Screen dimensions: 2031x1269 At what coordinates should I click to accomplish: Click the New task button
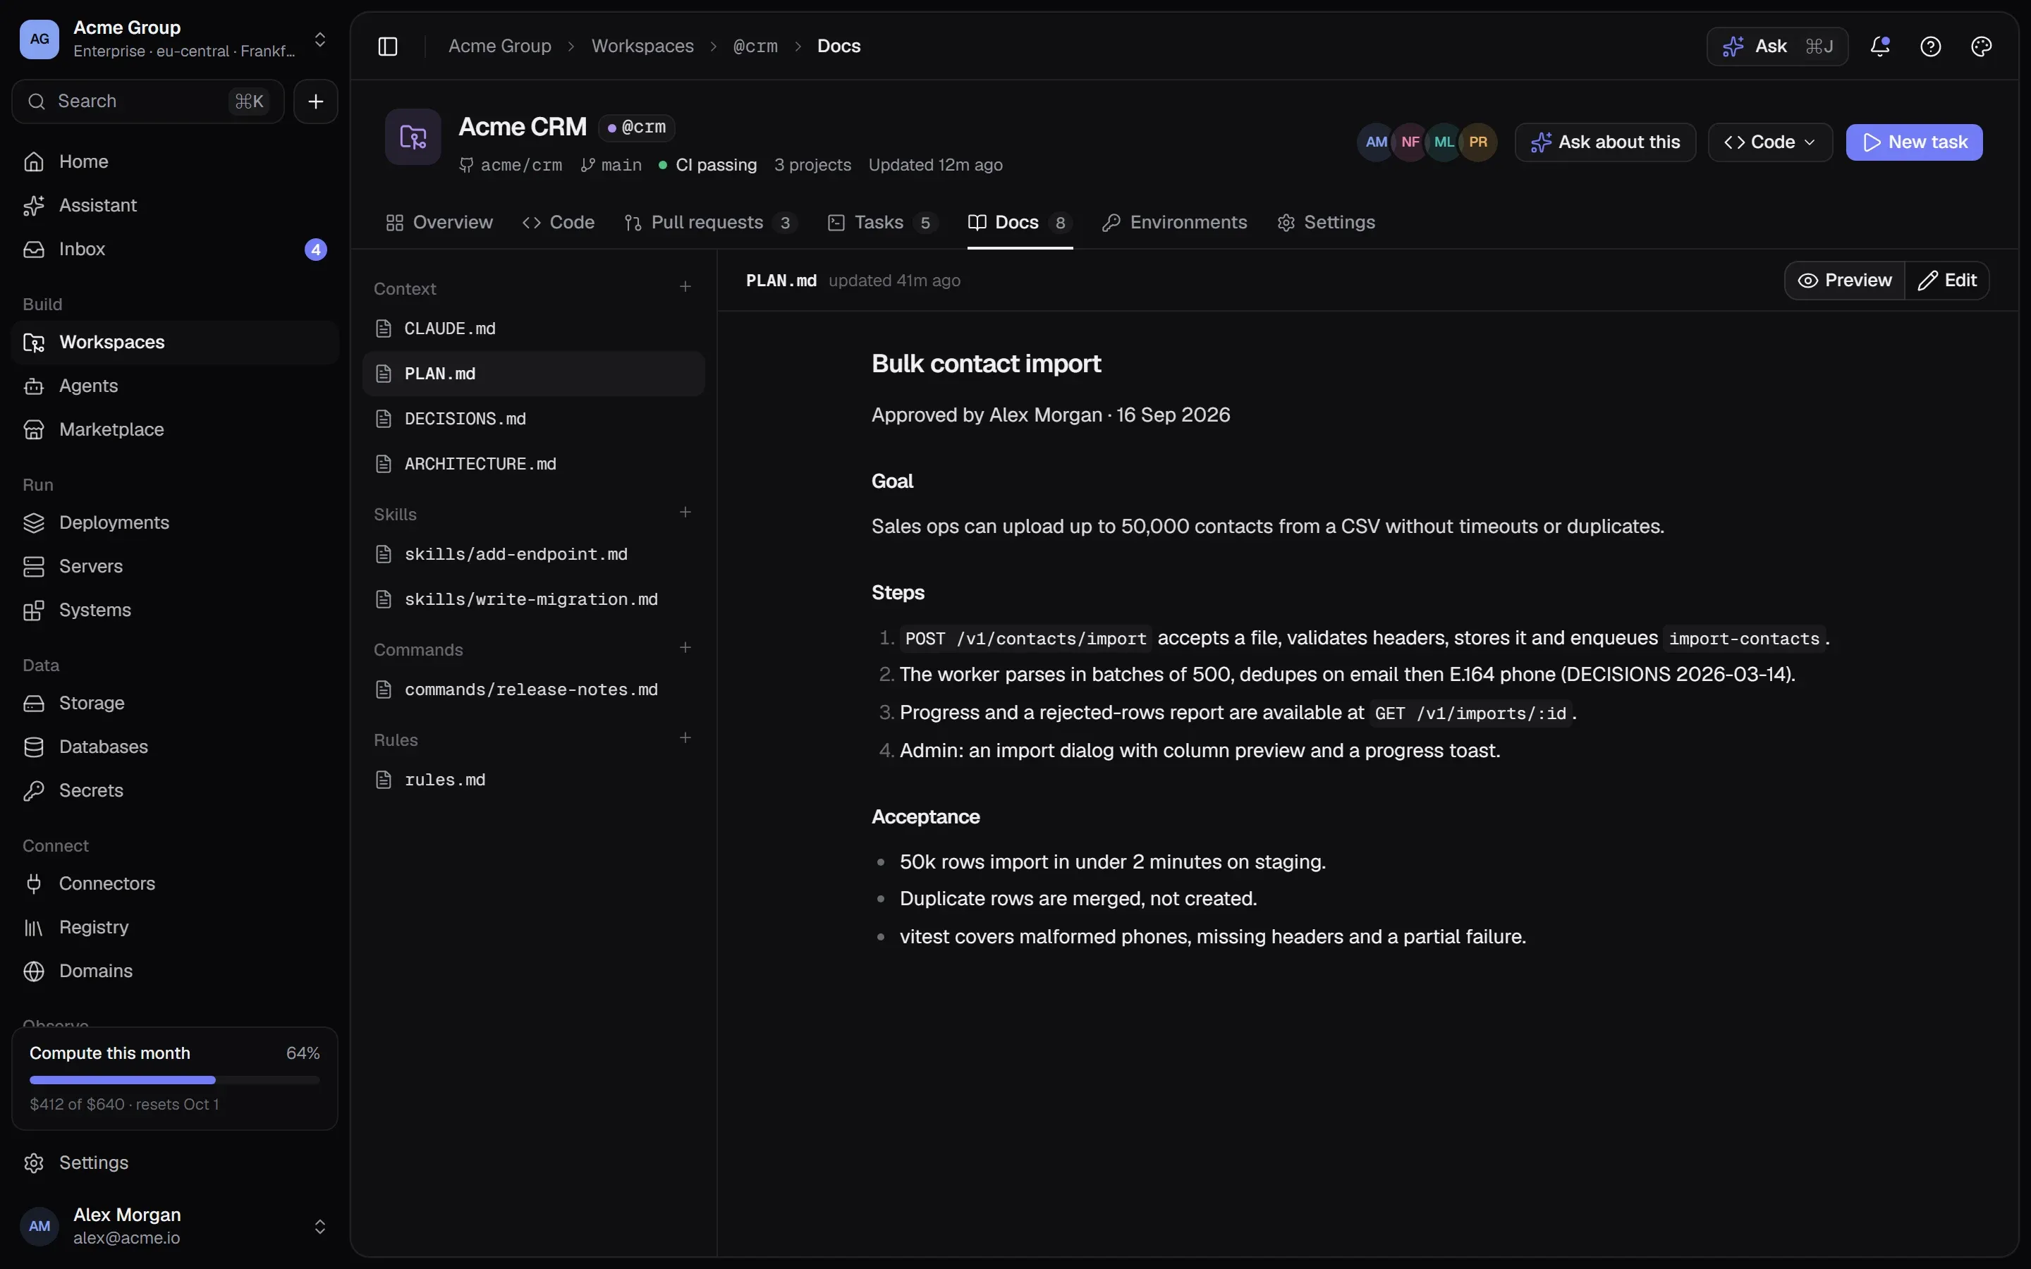coord(1915,142)
